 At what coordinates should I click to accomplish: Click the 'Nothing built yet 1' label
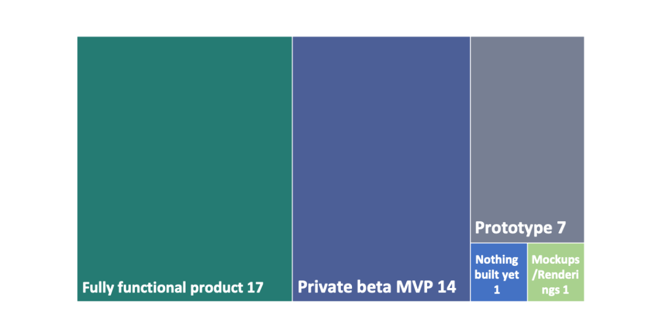click(x=497, y=274)
